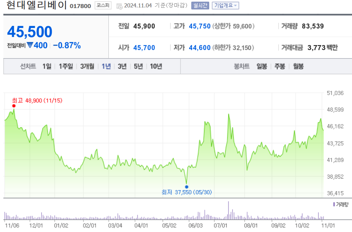Click the 11/06 date axis label

tap(12, 225)
